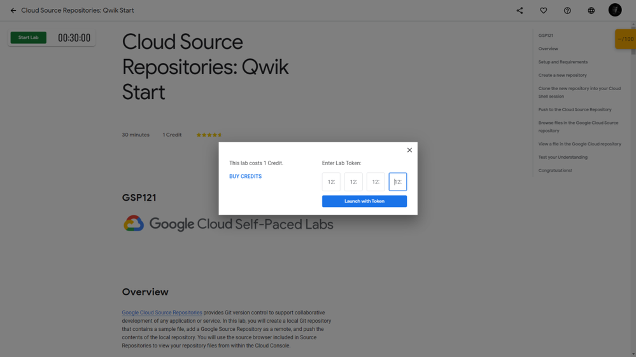Focus the first lab token field
636x357 pixels.
tap(331, 182)
